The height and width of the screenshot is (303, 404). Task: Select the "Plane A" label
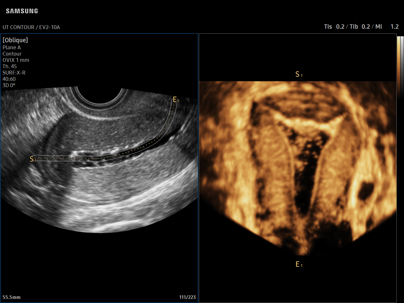tap(12, 47)
